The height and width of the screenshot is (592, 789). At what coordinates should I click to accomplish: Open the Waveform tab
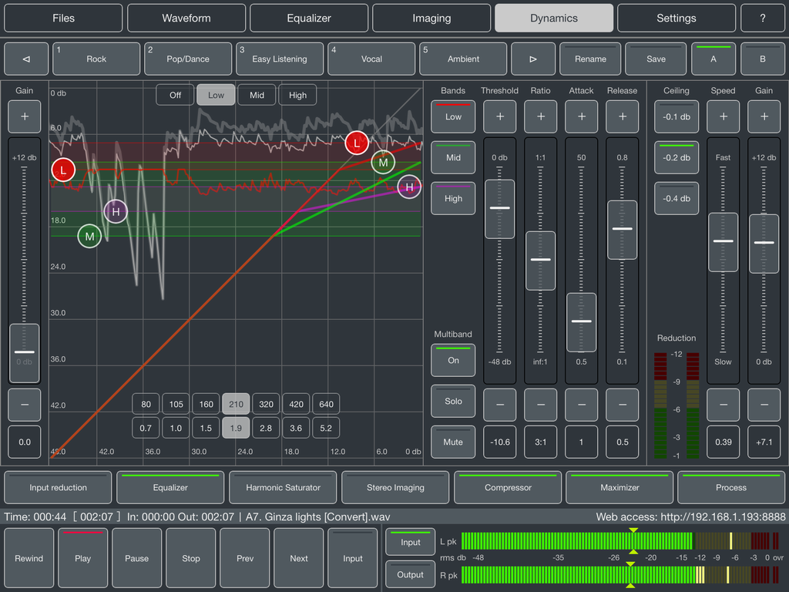[x=186, y=18]
